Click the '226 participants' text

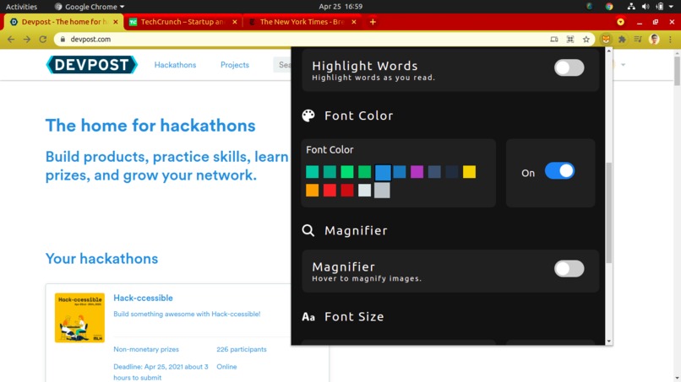242,349
